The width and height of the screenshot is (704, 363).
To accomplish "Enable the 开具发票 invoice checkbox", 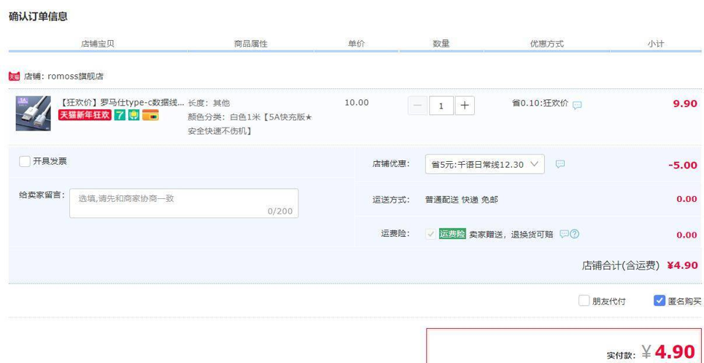I will click(x=25, y=162).
